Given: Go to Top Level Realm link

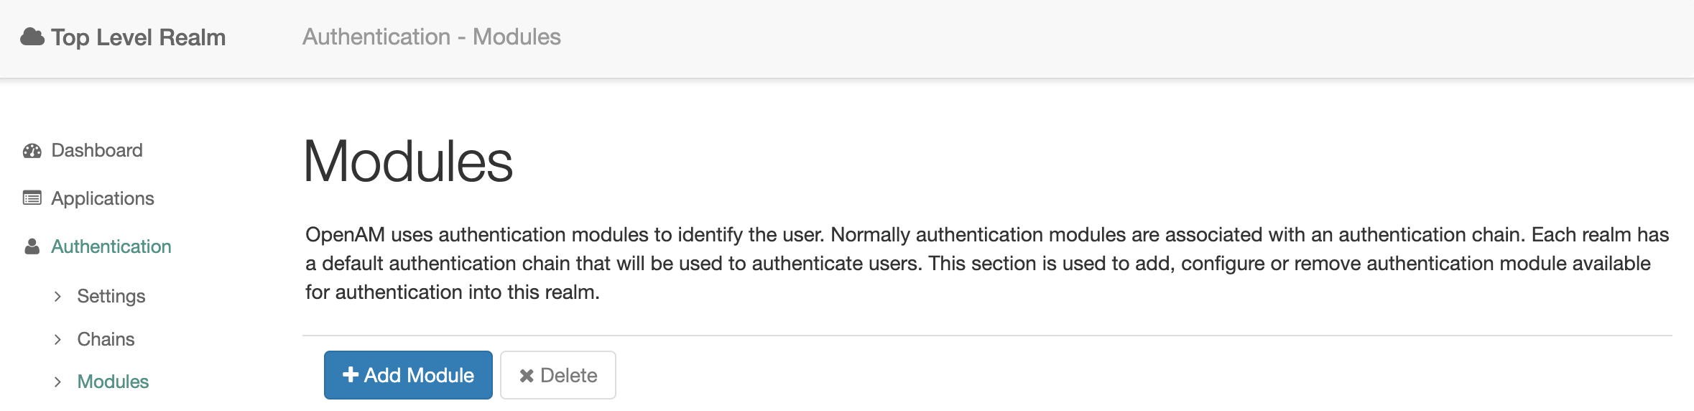Looking at the screenshot, I should [138, 37].
